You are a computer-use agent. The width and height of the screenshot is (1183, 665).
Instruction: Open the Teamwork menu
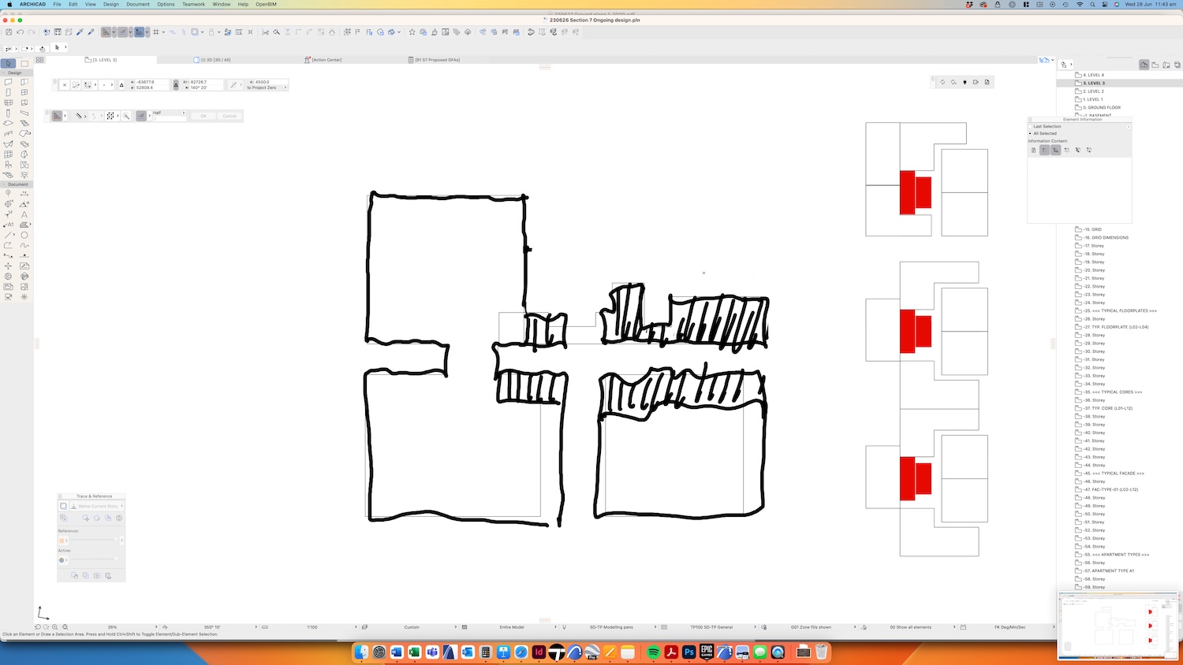click(193, 4)
